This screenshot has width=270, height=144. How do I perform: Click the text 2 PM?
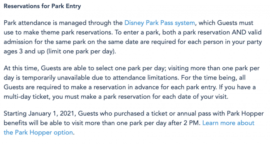click(x=191, y=123)
